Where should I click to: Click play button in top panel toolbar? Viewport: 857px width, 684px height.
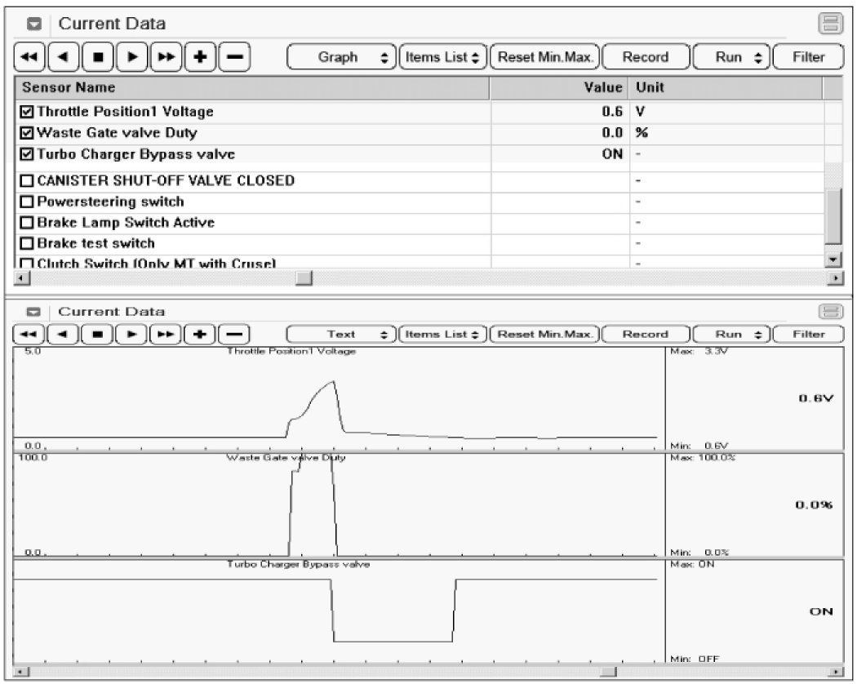[131, 57]
